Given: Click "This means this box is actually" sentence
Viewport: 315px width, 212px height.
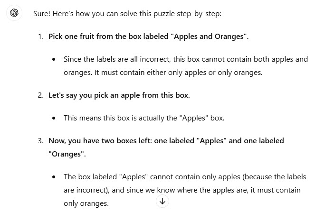Looking at the screenshot, I should pos(143,118).
